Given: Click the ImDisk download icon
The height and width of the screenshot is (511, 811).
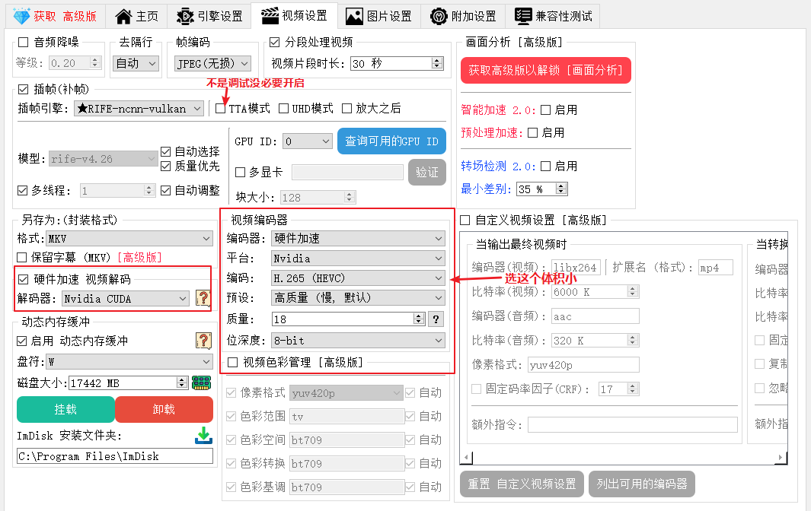Looking at the screenshot, I should (203, 435).
